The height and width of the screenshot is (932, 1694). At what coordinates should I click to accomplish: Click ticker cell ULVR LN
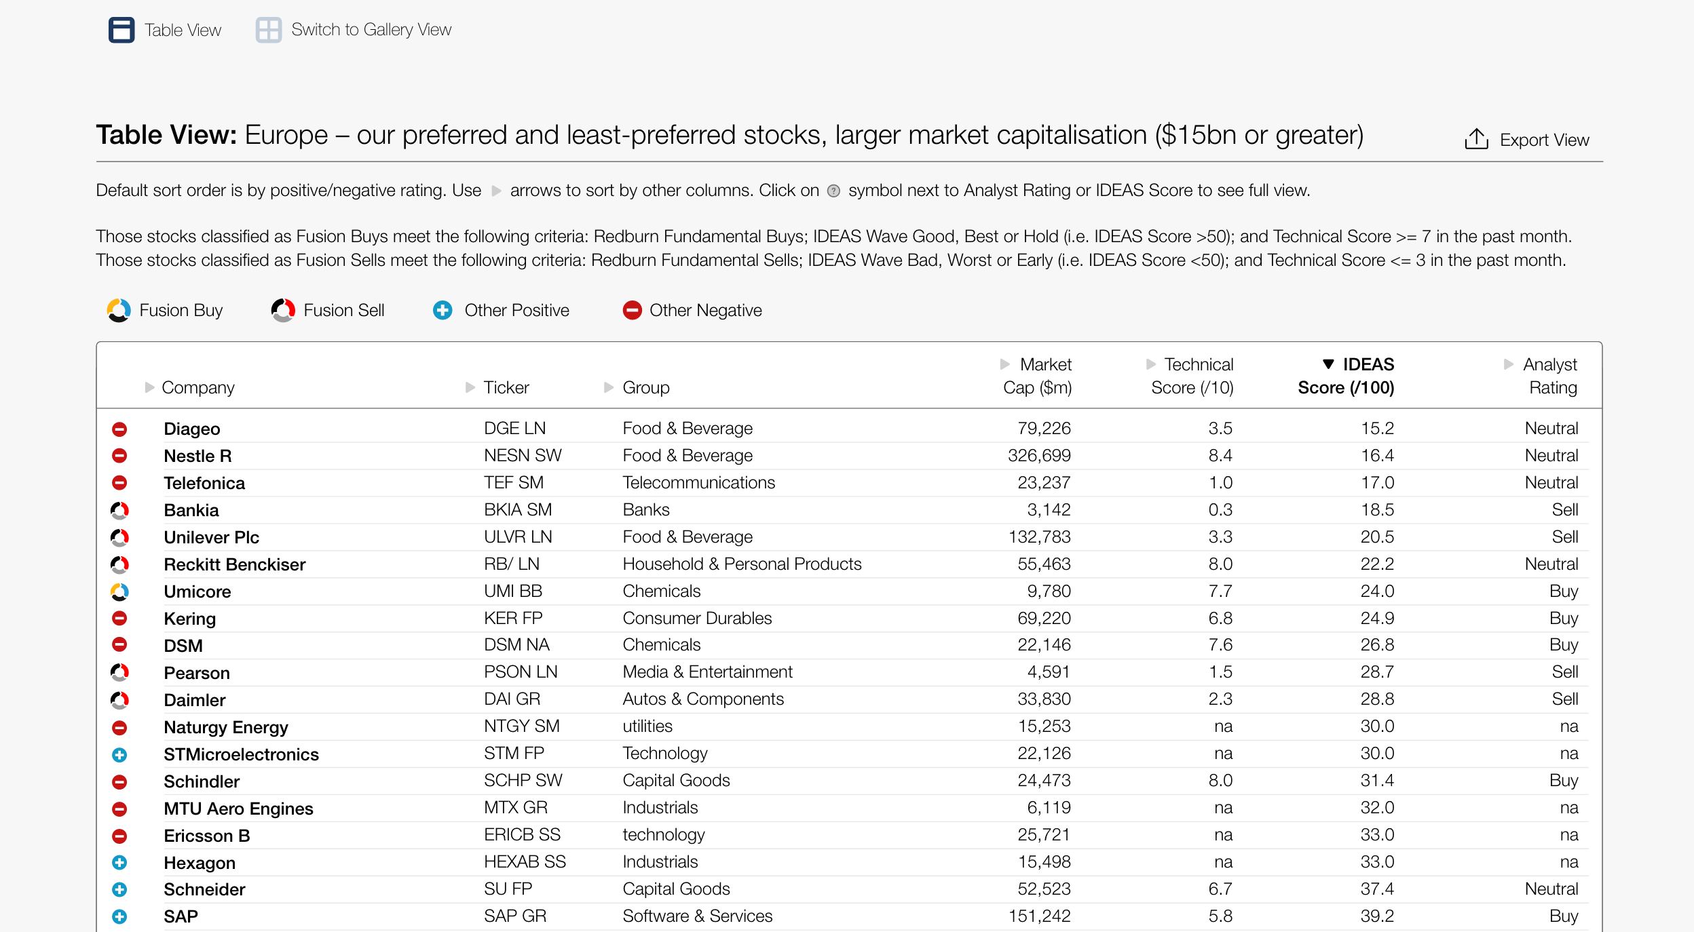coord(518,537)
